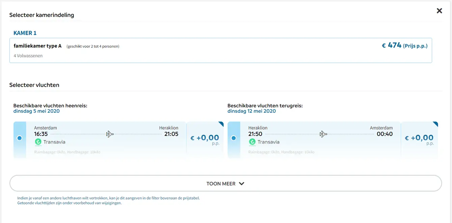Close the room selection dialog
This screenshot has width=452, height=223.
coord(439,11)
